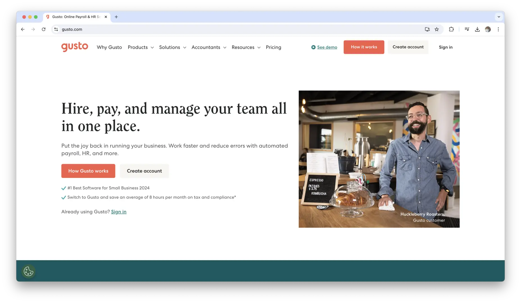Click the browser forward arrow
The height and width of the screenshot is (303, 521).
[33, 29]
